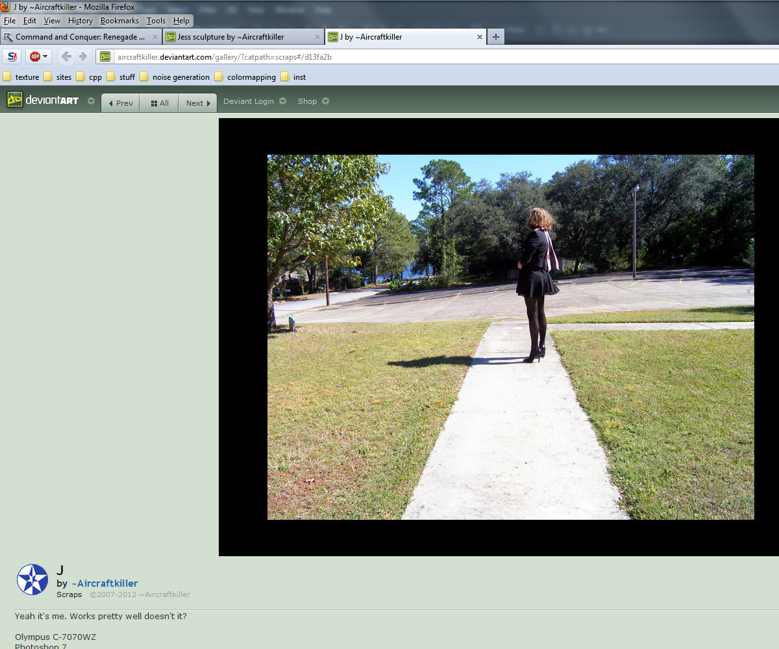Image resolution: width=779 pixels, height=649 pixels.
Task: Click the S! toolbar extension icon
Action: 12,56
